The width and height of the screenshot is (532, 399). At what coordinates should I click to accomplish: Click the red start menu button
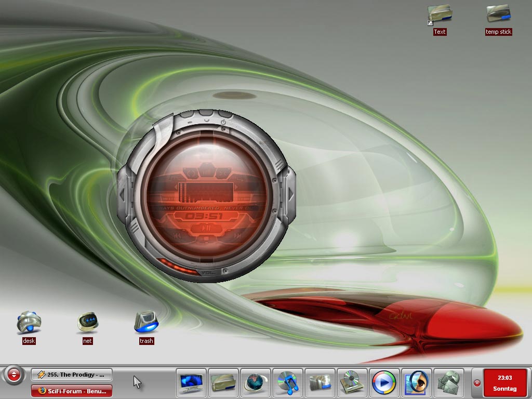[14, 375]
